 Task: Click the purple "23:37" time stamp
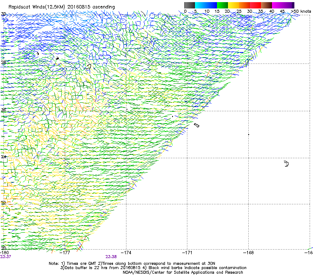coord(5,257)
